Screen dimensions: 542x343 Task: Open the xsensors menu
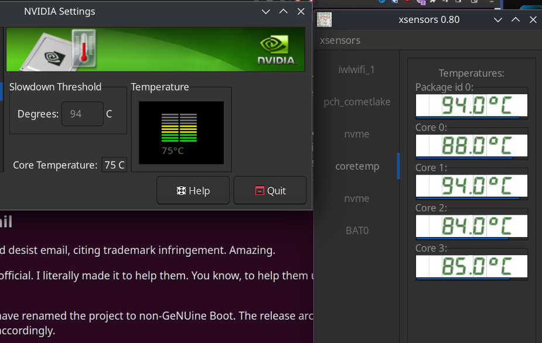point(340,40)
